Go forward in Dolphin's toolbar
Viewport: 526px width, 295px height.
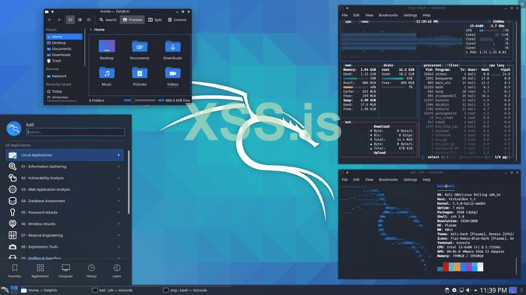59,20
